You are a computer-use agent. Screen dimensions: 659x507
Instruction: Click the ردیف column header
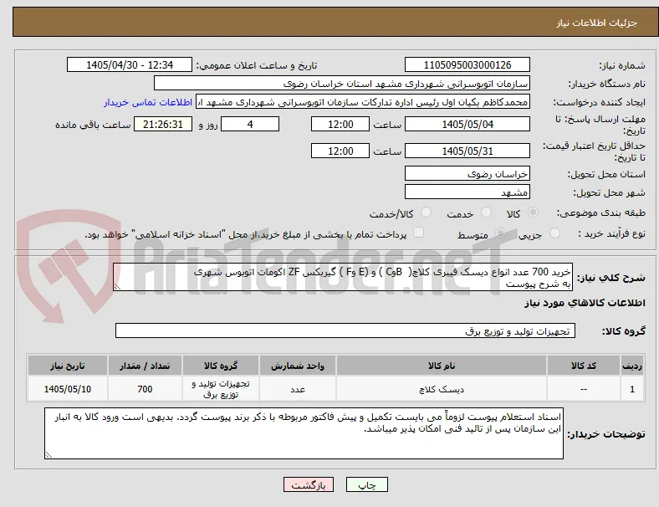point(632,366)
